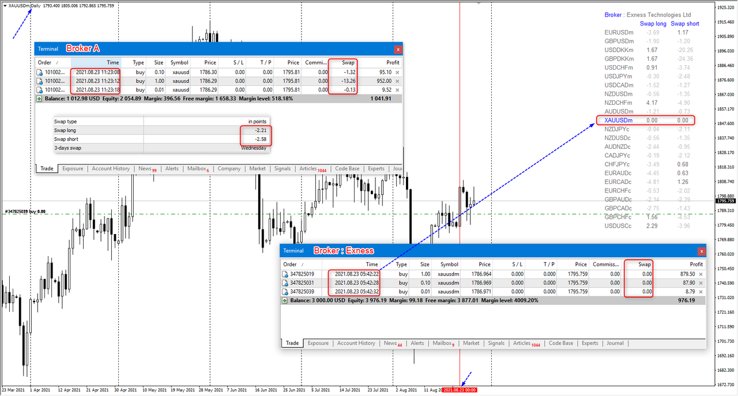Close Broker A order with profit 9.52
738x396 pixels.
397,90
